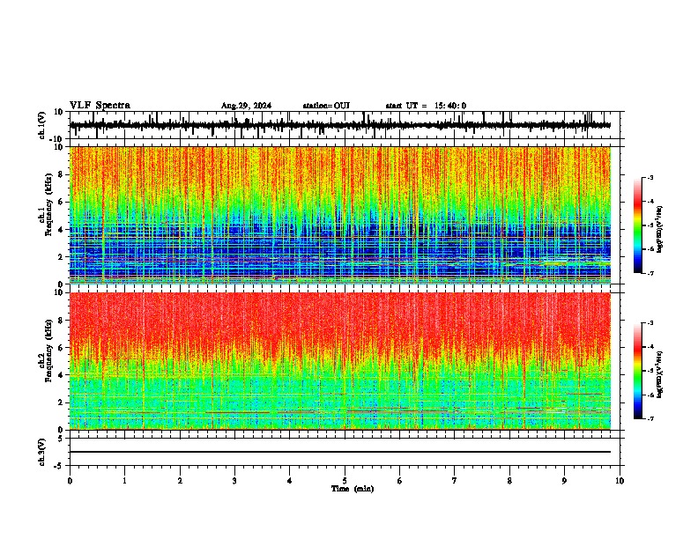
Task: Click inside the ch.1 spectrogram panel
Action: [x=340, y=215]
